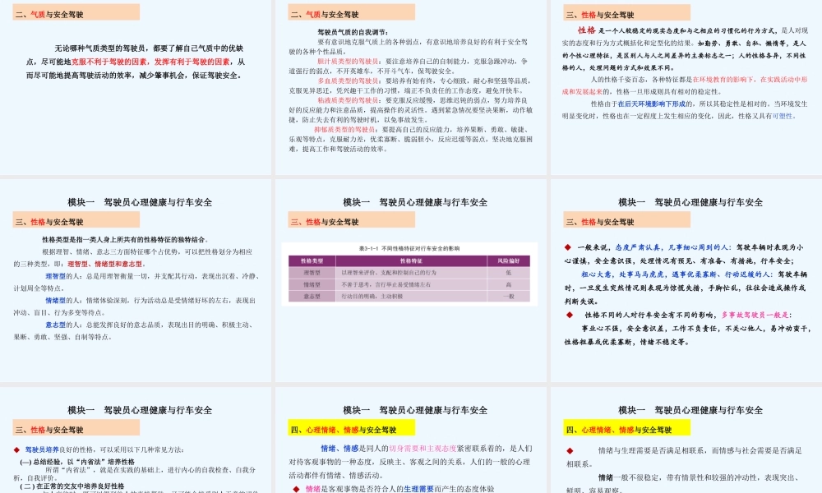
Task: Select the slide starting '情绪、情感是同人的'
Action: [x=411, y=440]
